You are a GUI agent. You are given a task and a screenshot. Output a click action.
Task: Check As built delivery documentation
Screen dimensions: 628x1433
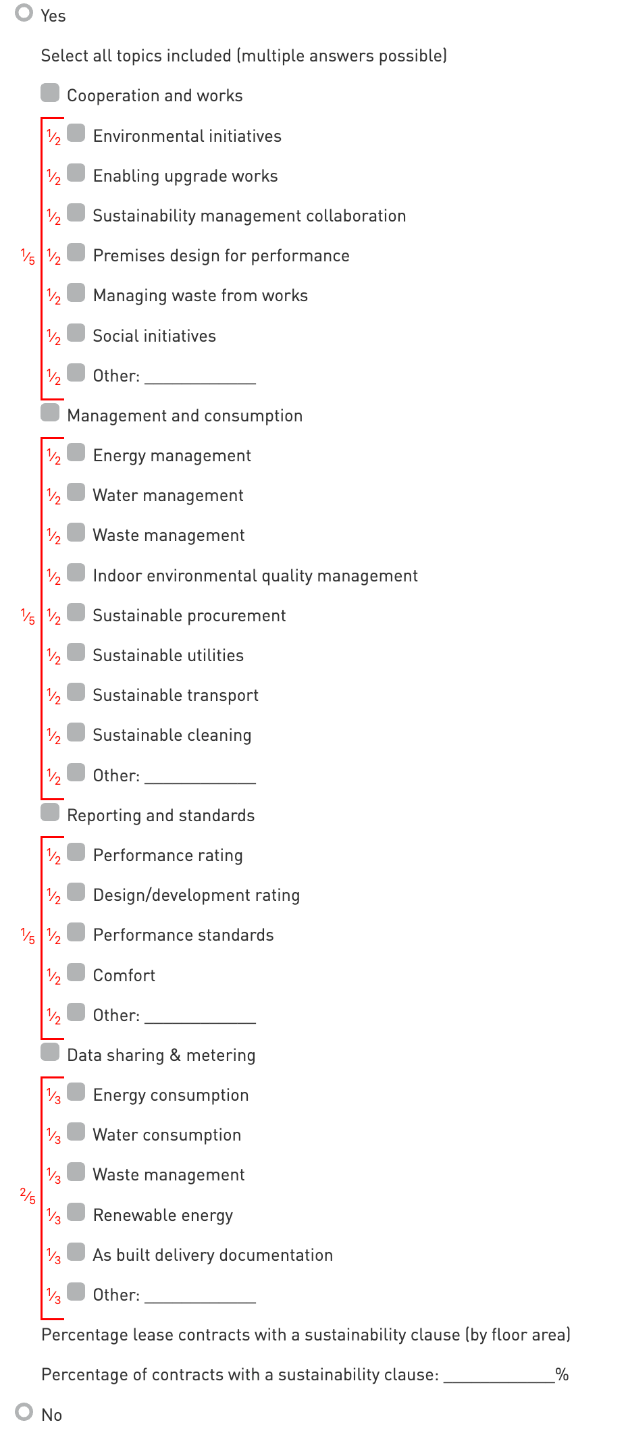point(76,1252)
